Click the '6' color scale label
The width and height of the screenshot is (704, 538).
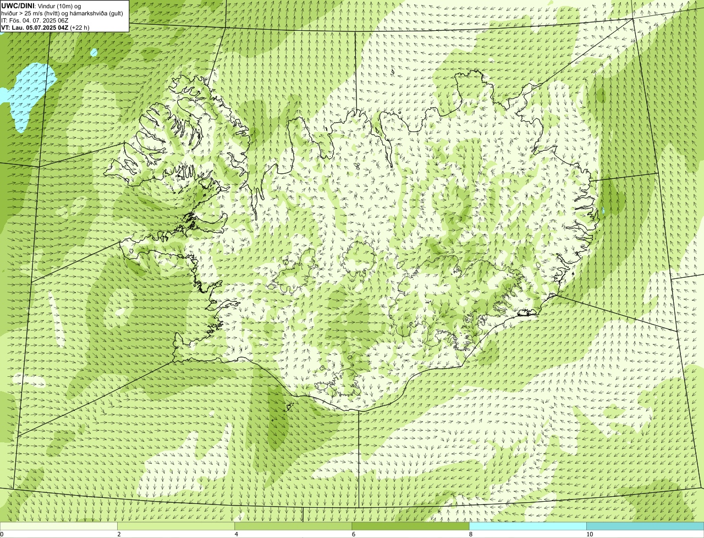click(354, 534)
